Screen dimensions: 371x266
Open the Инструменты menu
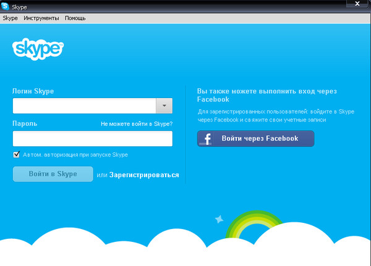coord(41,18)
